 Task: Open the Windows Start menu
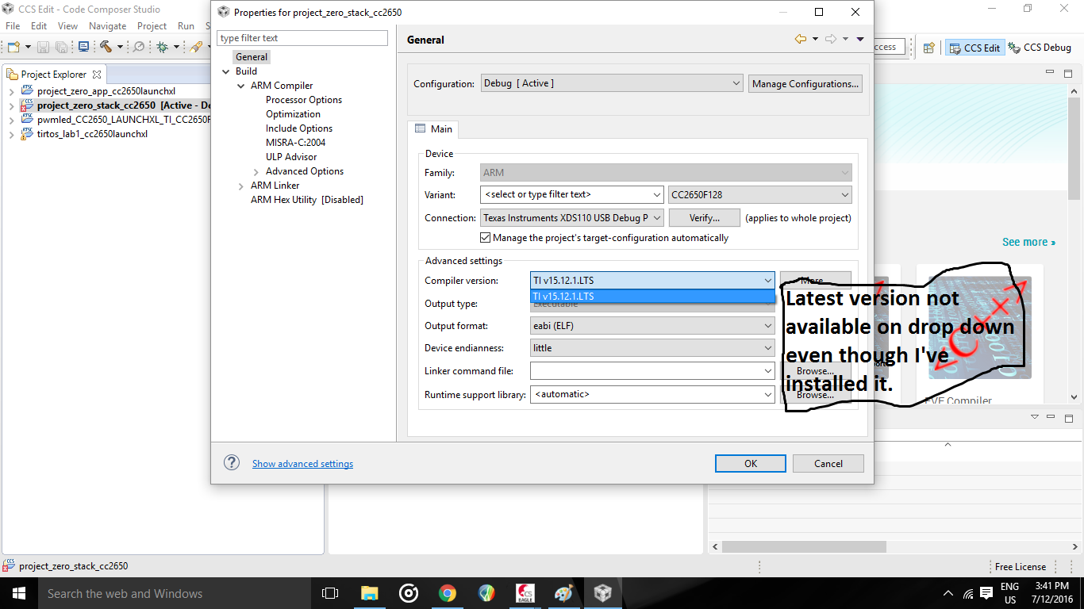(x=18, y=593)
